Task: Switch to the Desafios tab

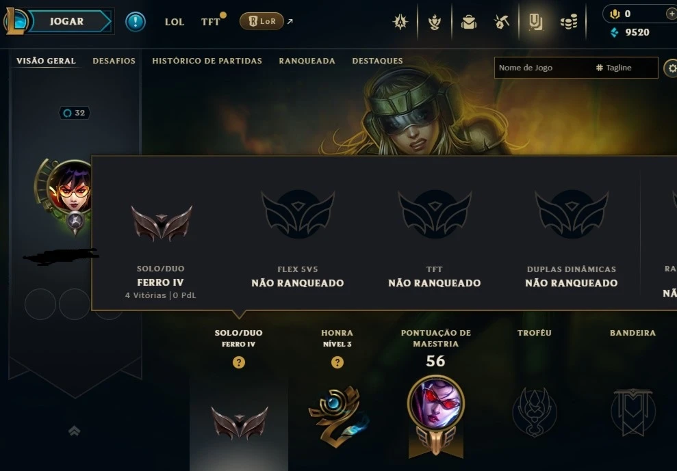Action: [x=114, y=61]
